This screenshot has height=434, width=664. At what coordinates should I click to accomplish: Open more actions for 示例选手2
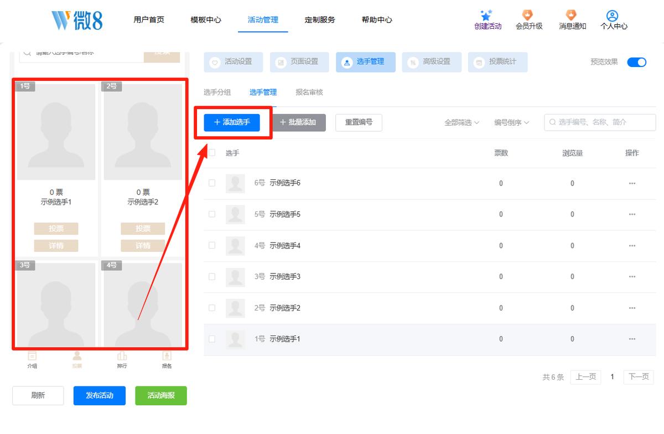[632, 308]
